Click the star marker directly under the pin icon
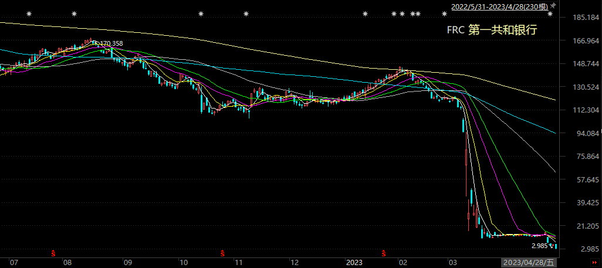This screenshot has height=268, width=602. click(x=550, y=14)
